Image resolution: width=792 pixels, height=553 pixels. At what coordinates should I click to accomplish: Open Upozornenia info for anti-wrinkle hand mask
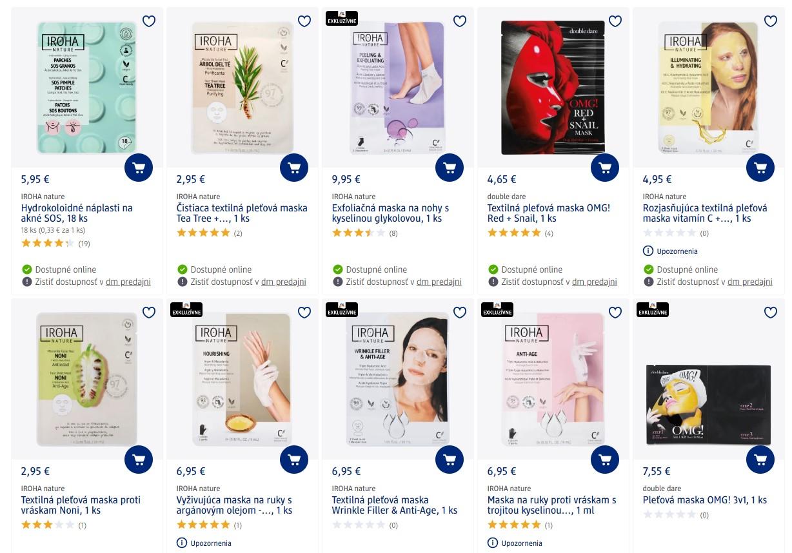tap(515, 543)
